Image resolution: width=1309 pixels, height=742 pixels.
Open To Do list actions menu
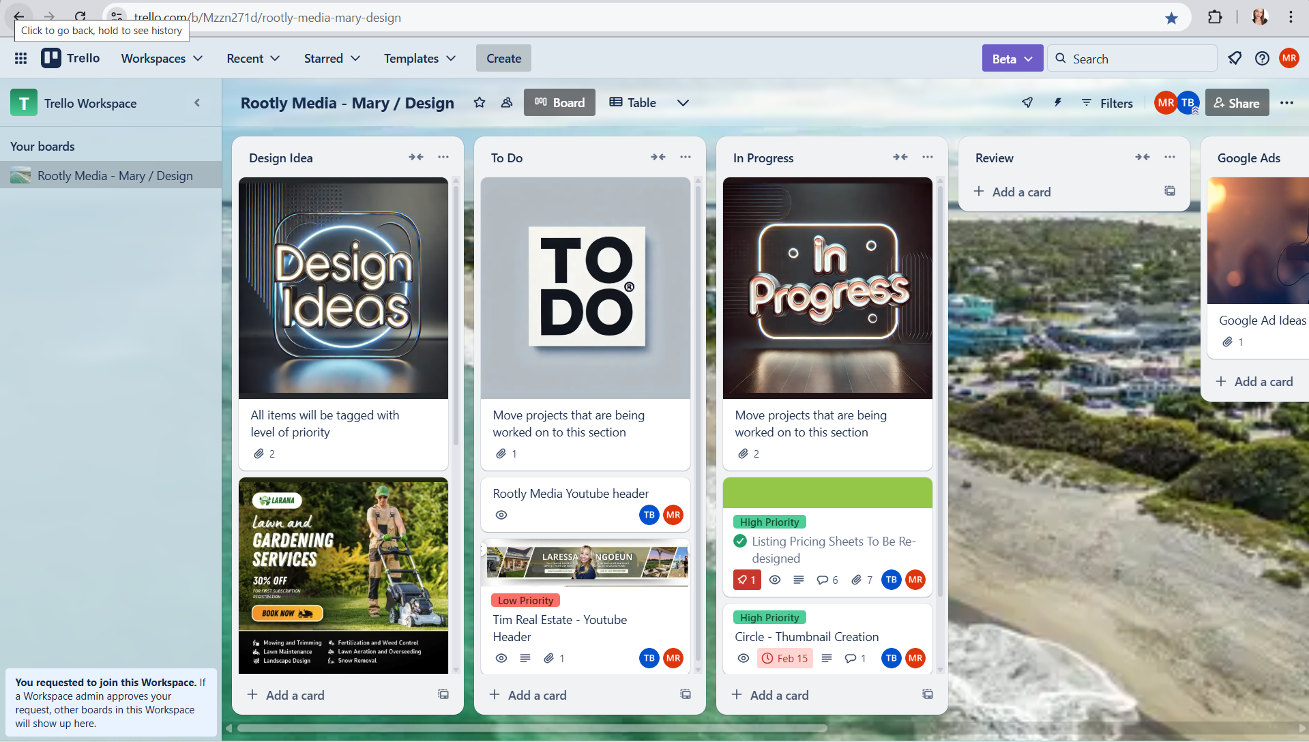pyautogui.click(x=686, y=158)
